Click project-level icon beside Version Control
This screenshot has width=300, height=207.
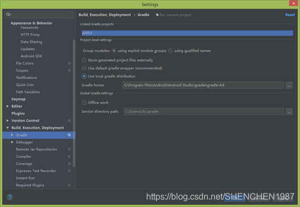pos(69,121)
